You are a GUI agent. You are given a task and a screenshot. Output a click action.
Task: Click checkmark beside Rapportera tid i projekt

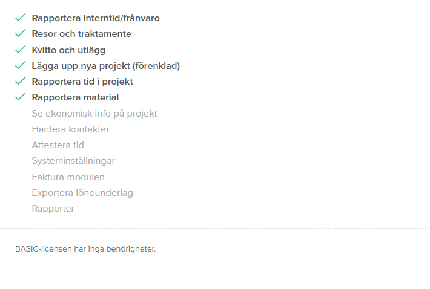(21, 81)
